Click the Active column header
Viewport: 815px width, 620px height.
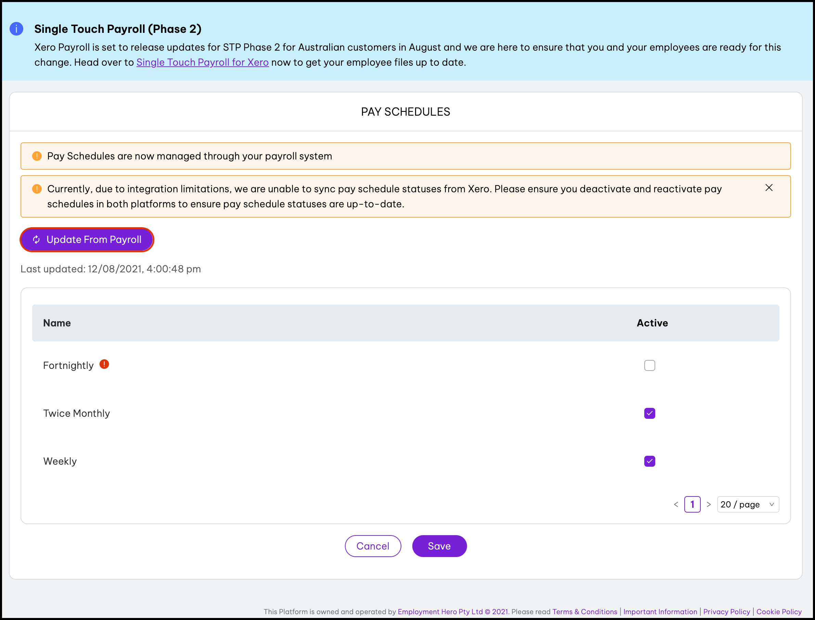coord(652,323)
